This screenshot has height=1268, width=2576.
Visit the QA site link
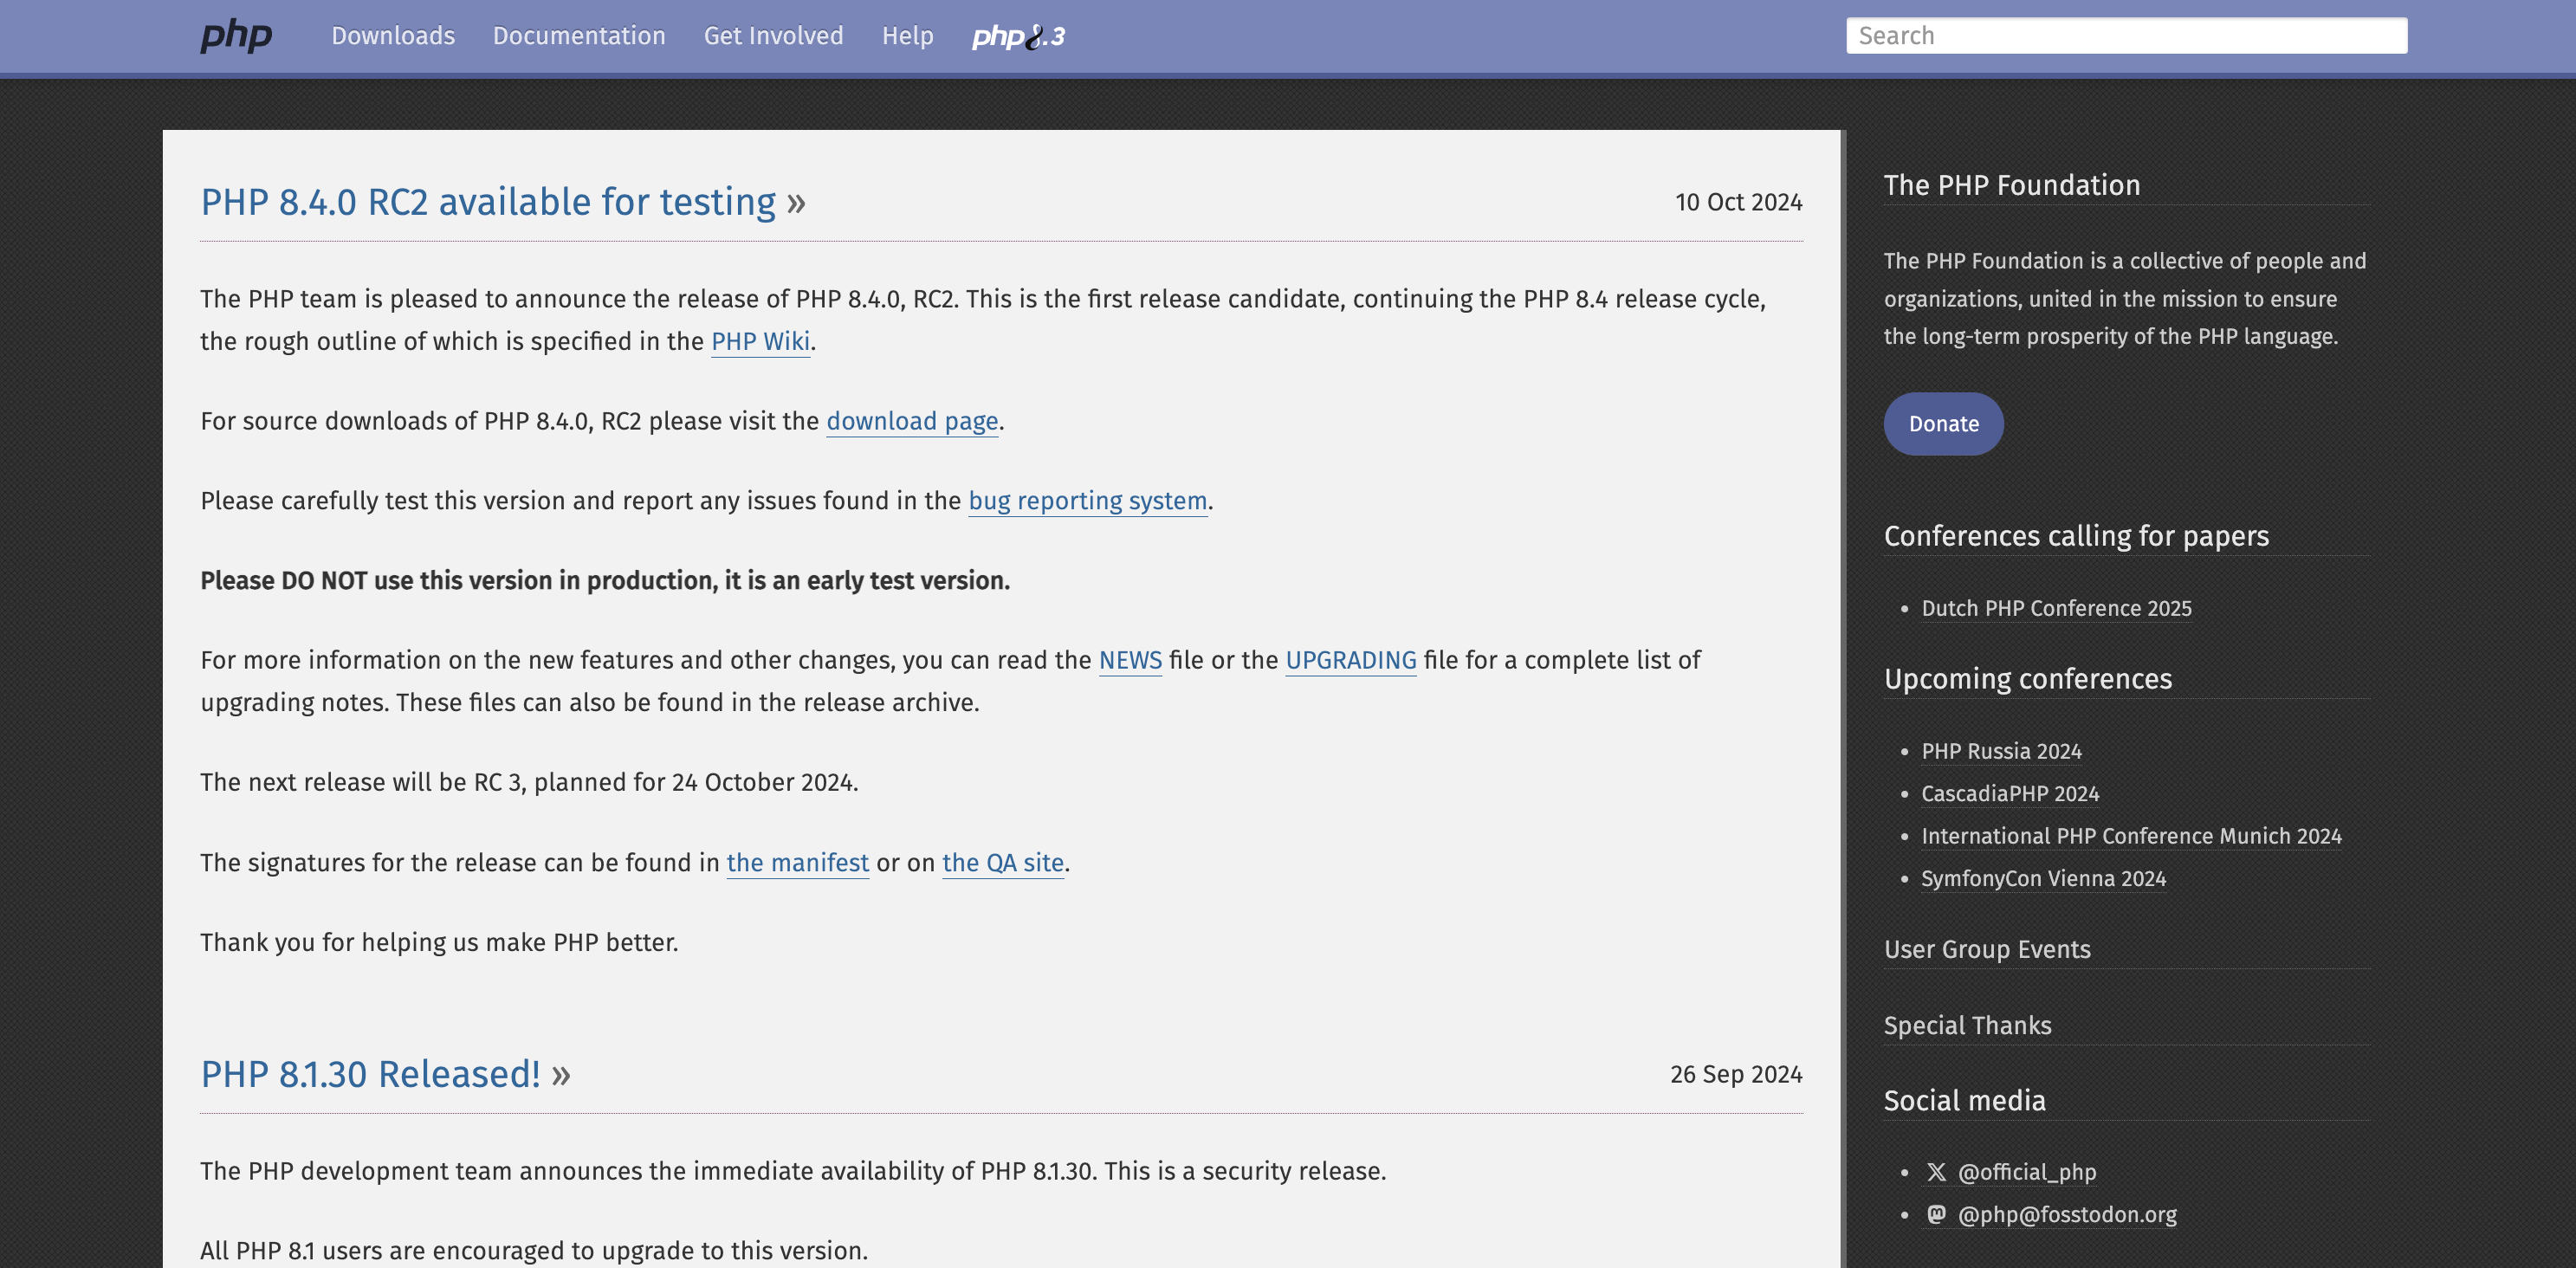pyautogui.click(x=1003, y=863)
